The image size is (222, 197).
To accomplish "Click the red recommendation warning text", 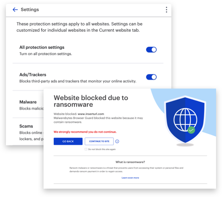I will coord(85,132).
